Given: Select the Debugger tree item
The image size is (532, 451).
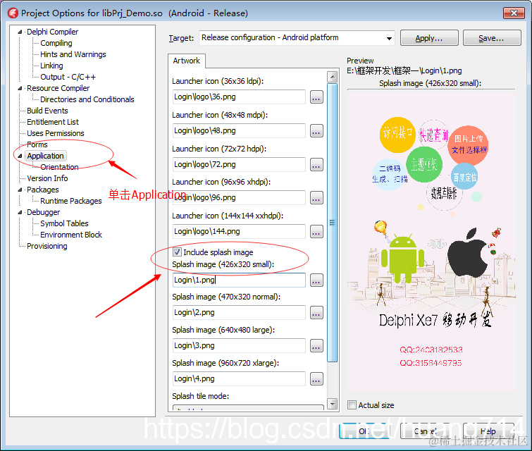Looking at the screenshot, I should tap(43, 212).
